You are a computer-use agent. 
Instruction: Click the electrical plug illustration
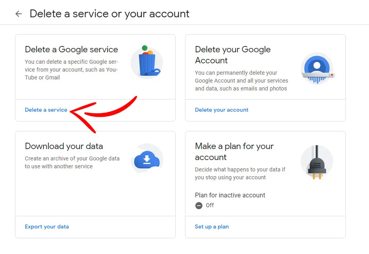click(x=317, y=162)
